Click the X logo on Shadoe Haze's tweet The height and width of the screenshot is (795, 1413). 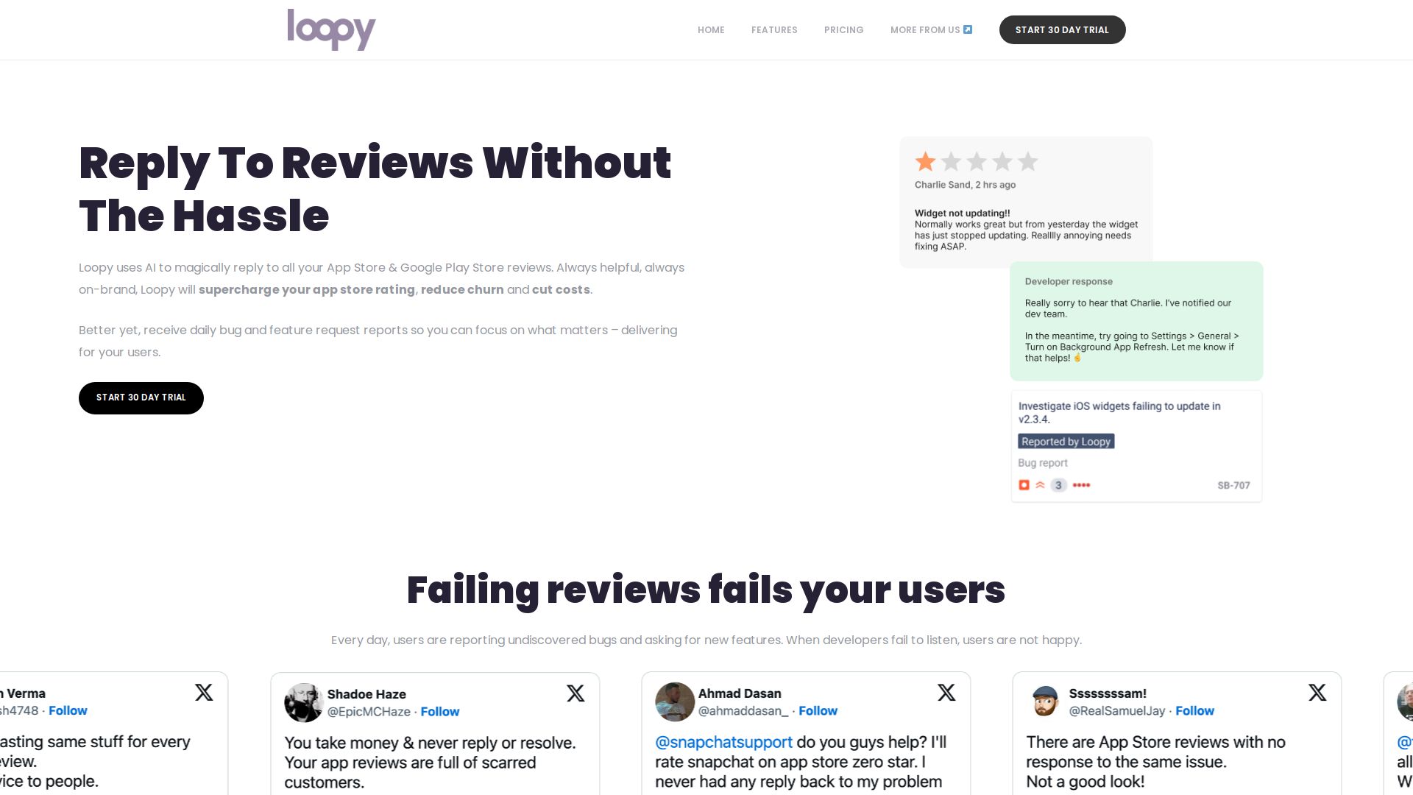tap(576, 693)
